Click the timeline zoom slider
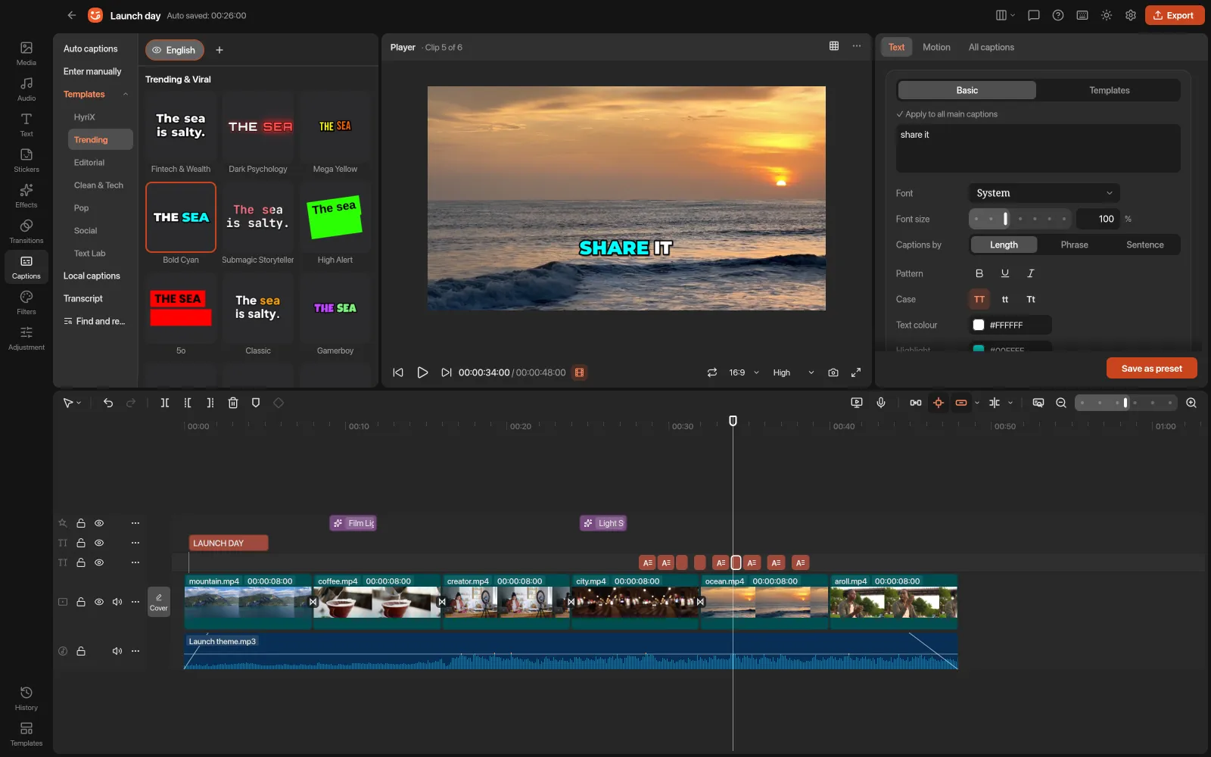The width and height of the screenshot is (1211, 757). coord(1126,403)
